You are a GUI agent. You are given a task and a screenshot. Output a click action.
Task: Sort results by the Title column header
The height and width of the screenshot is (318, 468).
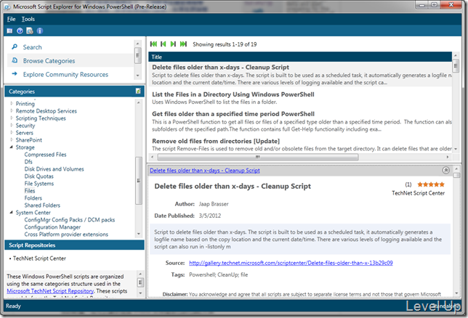300,57
